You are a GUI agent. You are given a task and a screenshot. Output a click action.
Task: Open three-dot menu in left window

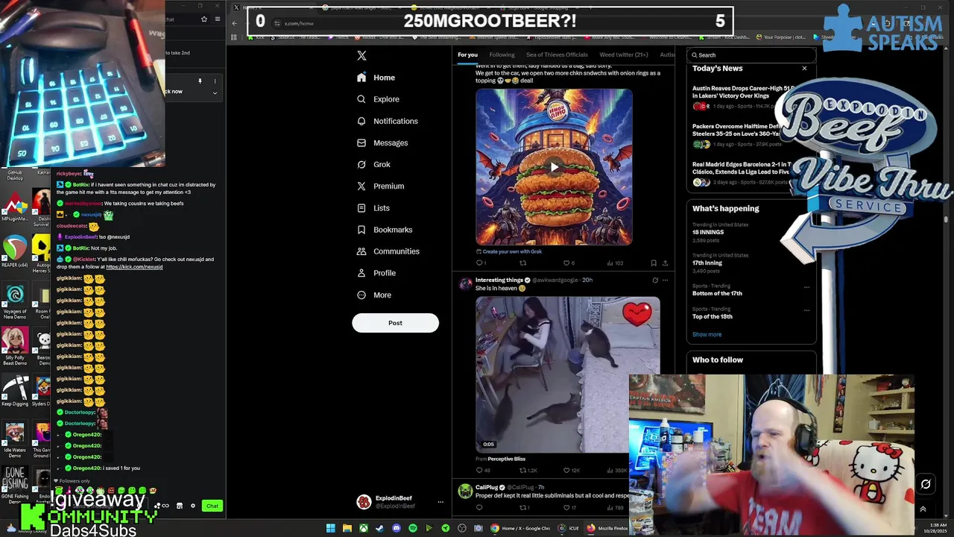(215, 81)
